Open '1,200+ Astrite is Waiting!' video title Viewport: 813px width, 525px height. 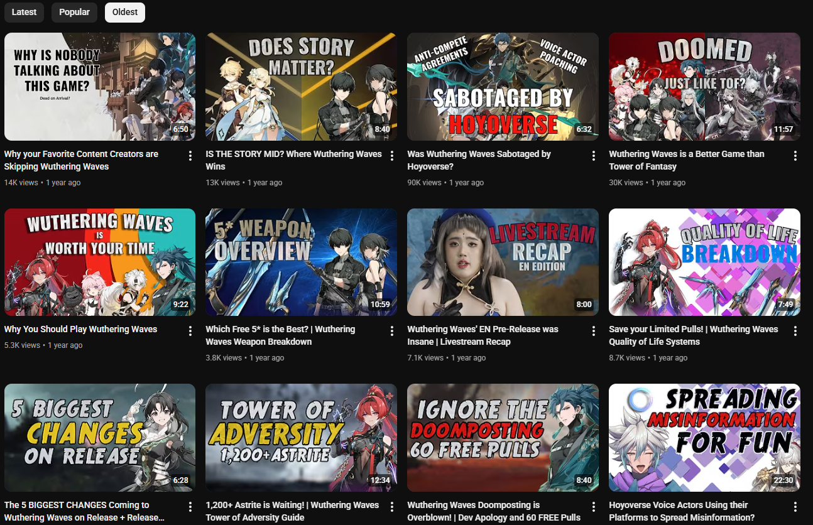point(292,511)
